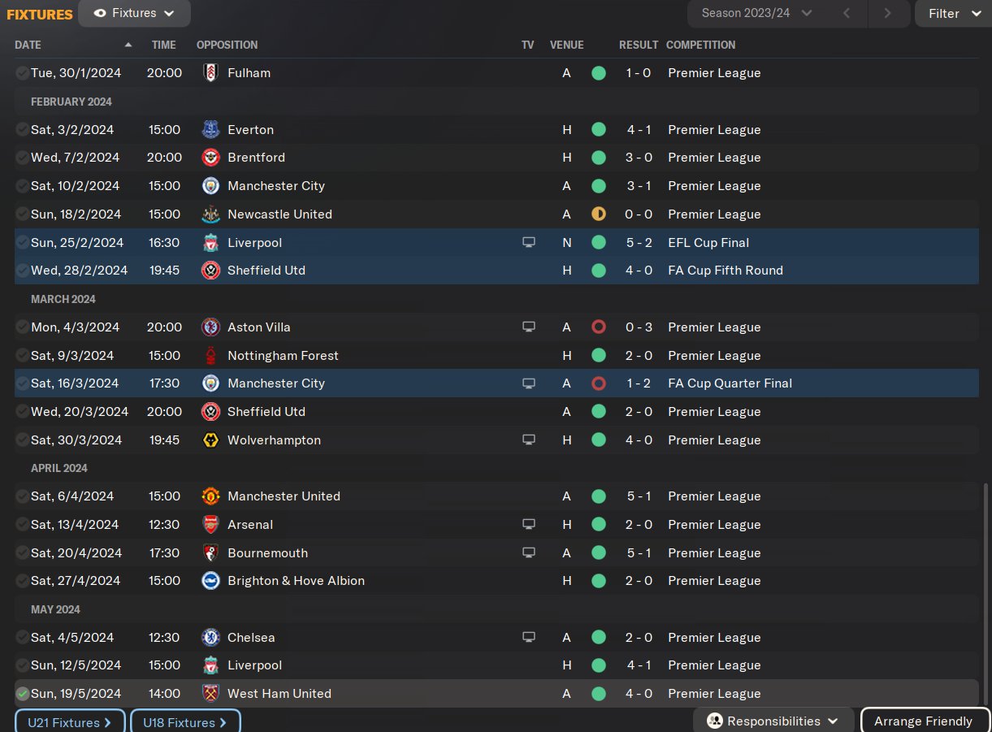
Task: Click the Fulham club crest icon
Action: point(210,73)
